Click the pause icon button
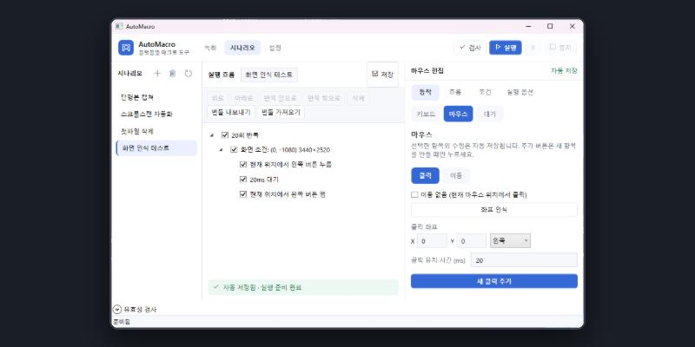695x347 pixels. click(533, 48)
